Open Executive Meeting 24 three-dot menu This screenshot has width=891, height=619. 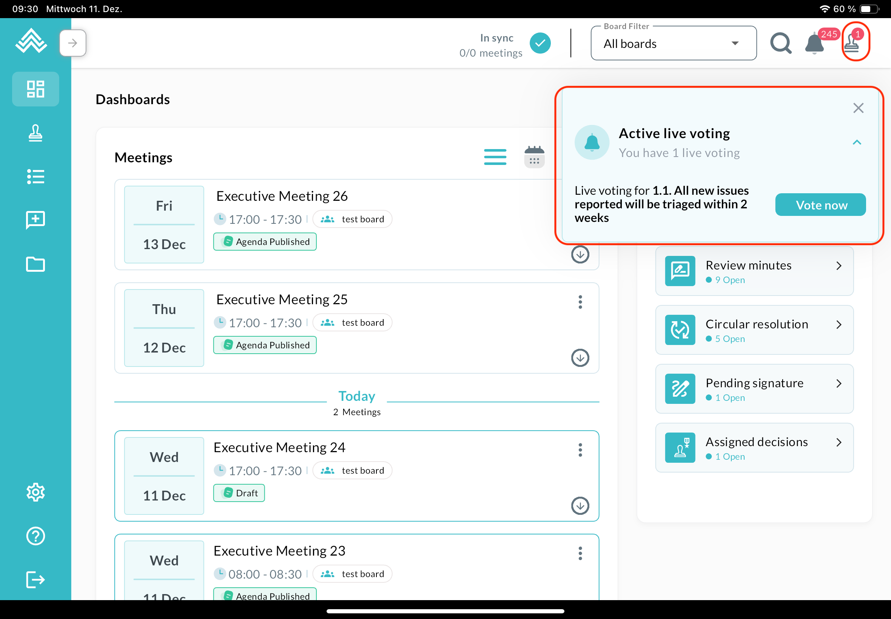(x=580, y=450)
